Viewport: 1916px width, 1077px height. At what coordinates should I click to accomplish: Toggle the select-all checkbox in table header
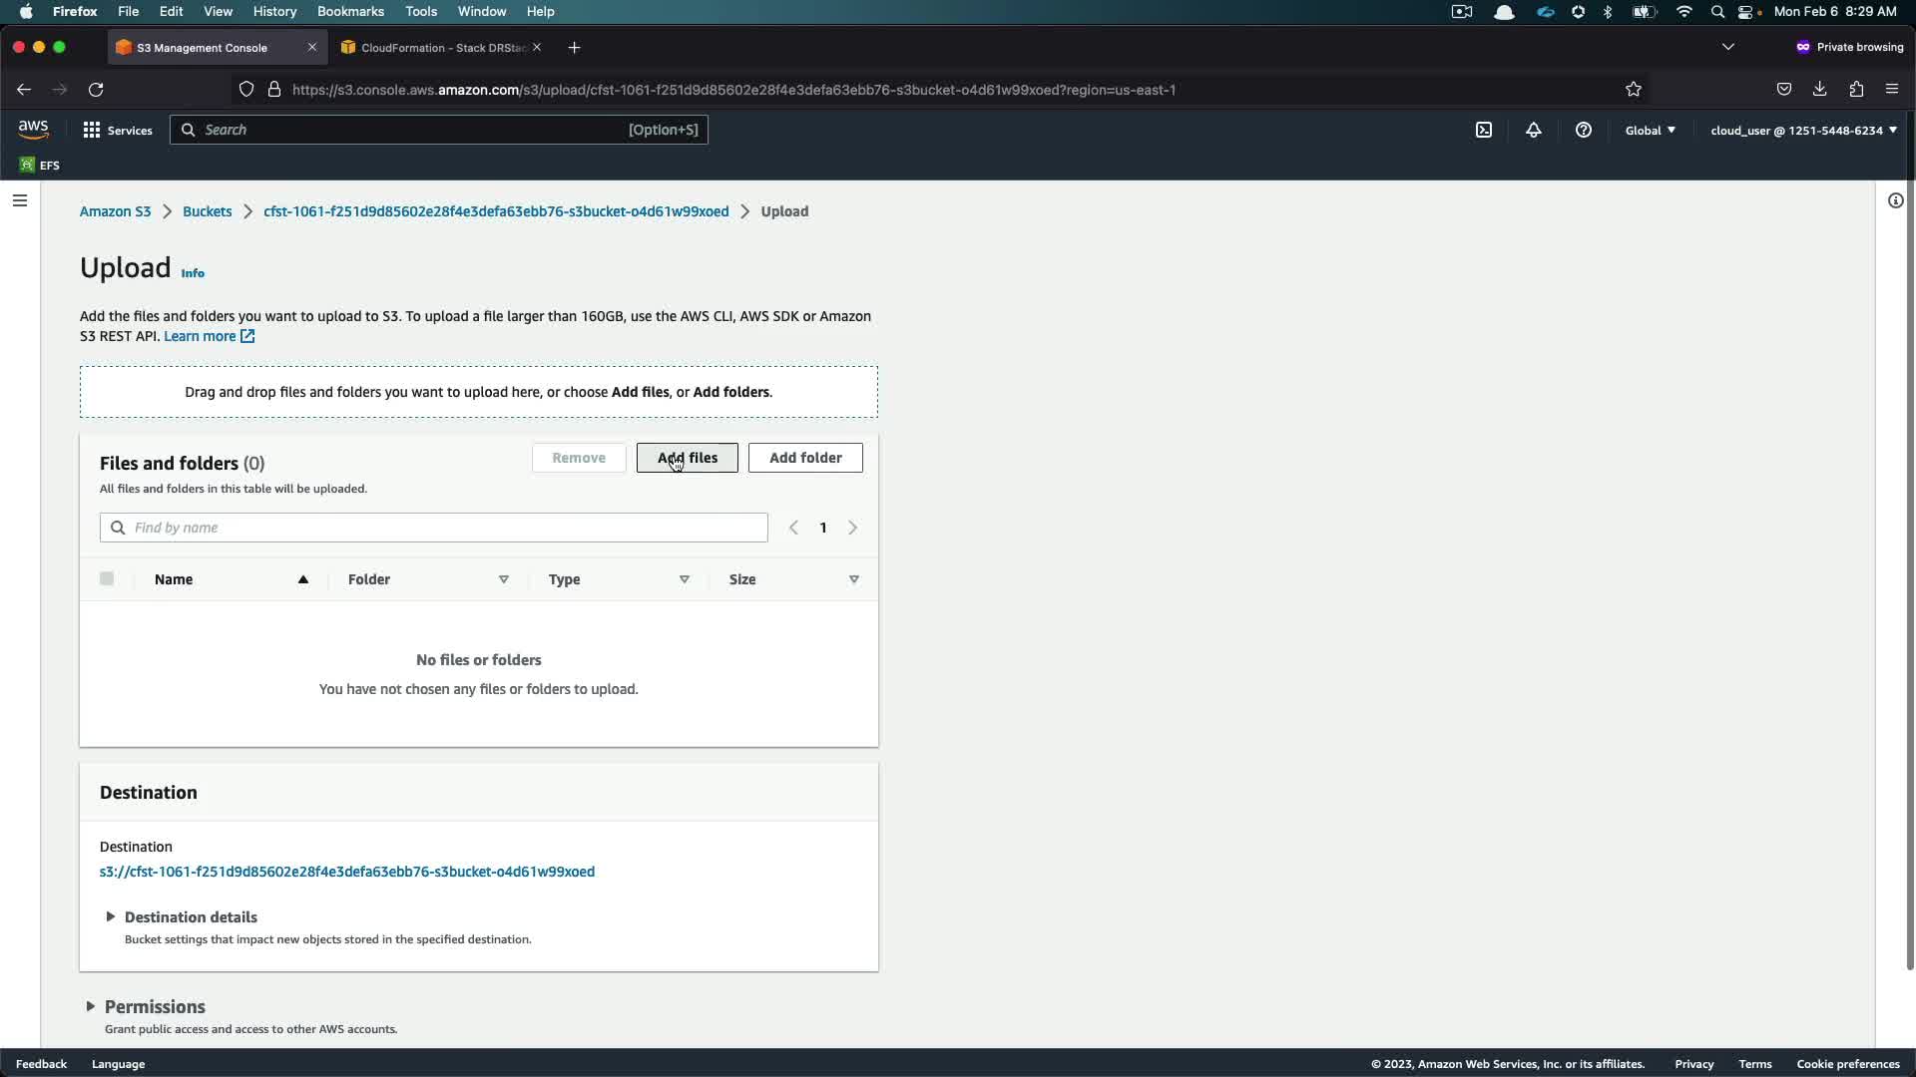point(107,578)
